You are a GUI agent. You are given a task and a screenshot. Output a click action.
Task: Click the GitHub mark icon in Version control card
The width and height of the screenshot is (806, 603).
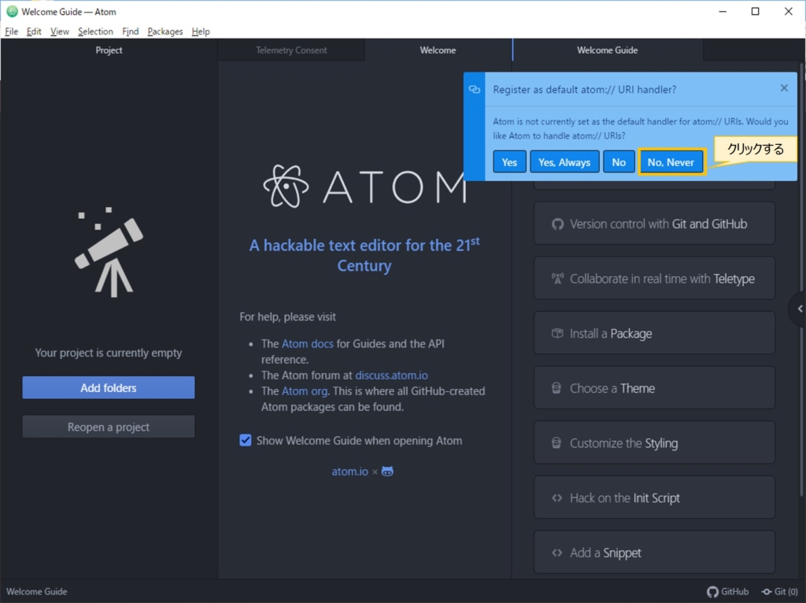pos(557,224)
